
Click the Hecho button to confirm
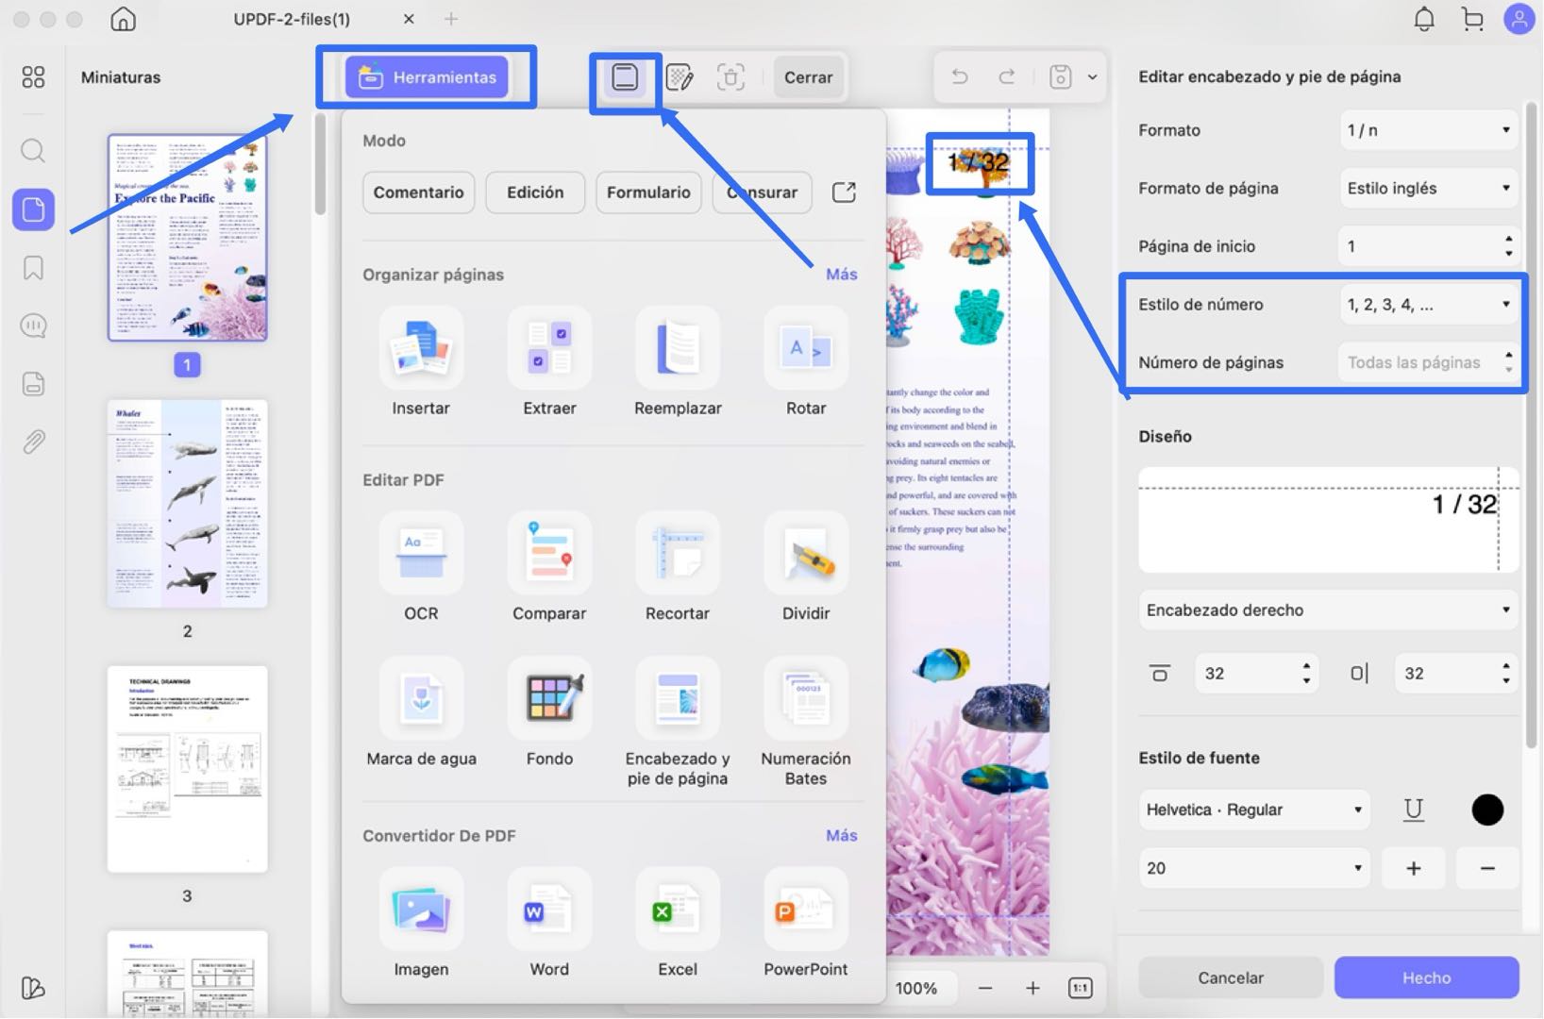click(1426, 977)
